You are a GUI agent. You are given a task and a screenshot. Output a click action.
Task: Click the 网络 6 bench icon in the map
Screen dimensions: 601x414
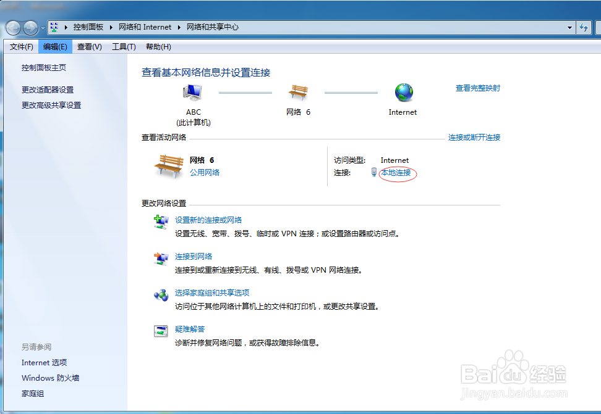tap(299, 93)
